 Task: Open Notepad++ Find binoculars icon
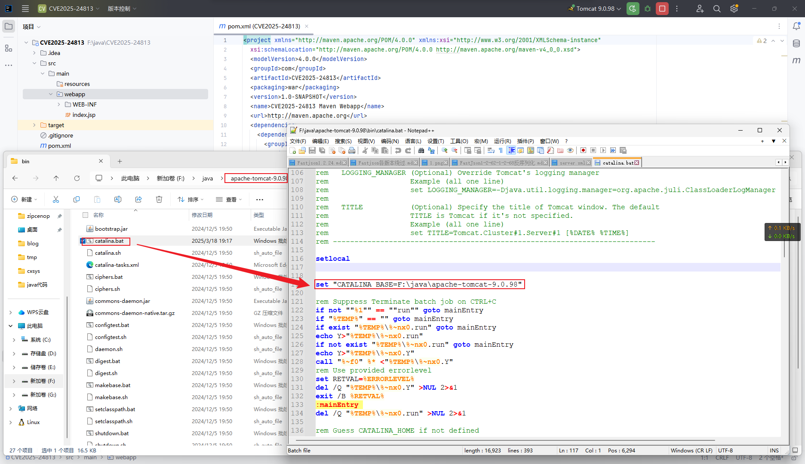coord(421,150)
